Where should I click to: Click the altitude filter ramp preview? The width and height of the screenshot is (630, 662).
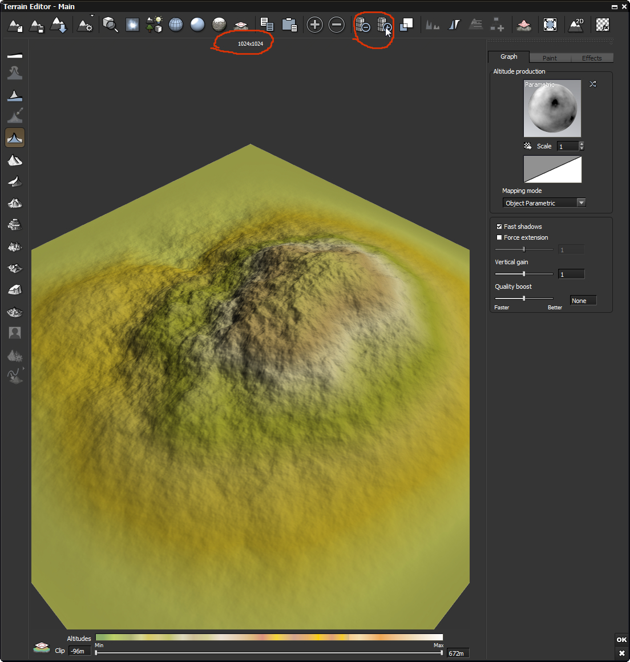point(552,169)
